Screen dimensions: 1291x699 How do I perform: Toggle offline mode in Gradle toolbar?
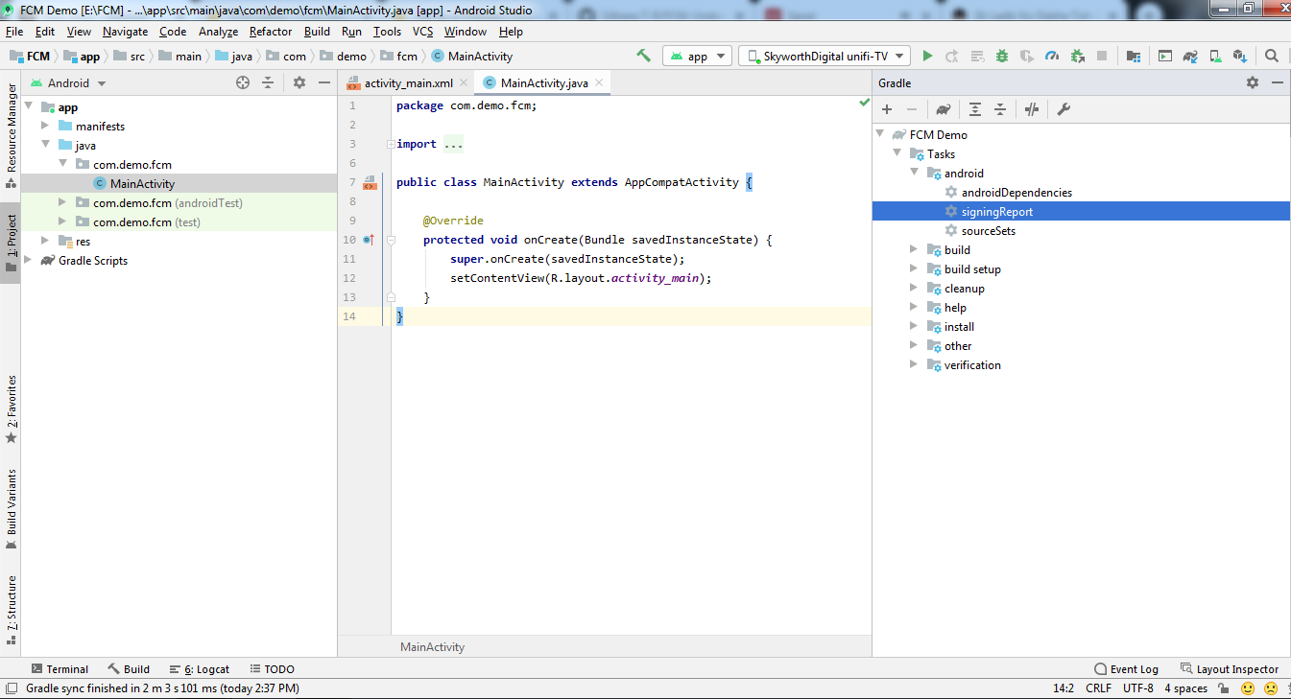[1032, 109]
